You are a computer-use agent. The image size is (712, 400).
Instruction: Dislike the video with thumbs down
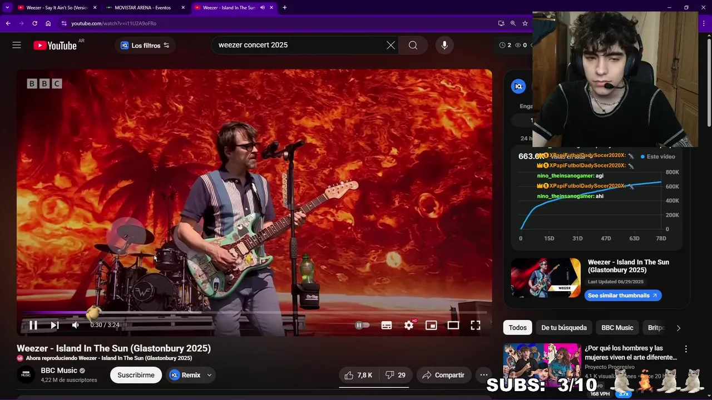[395, 375]
